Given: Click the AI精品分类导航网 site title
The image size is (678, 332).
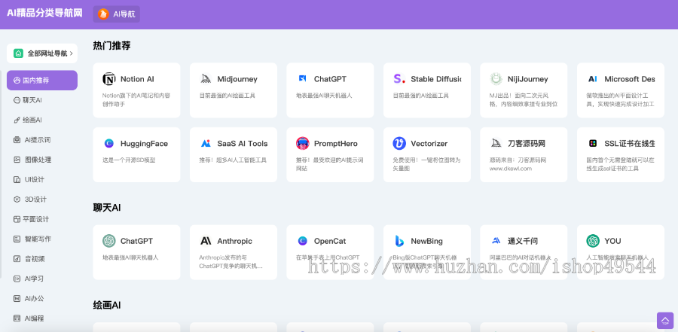Looking at the screenshot, I should (44, 13).
